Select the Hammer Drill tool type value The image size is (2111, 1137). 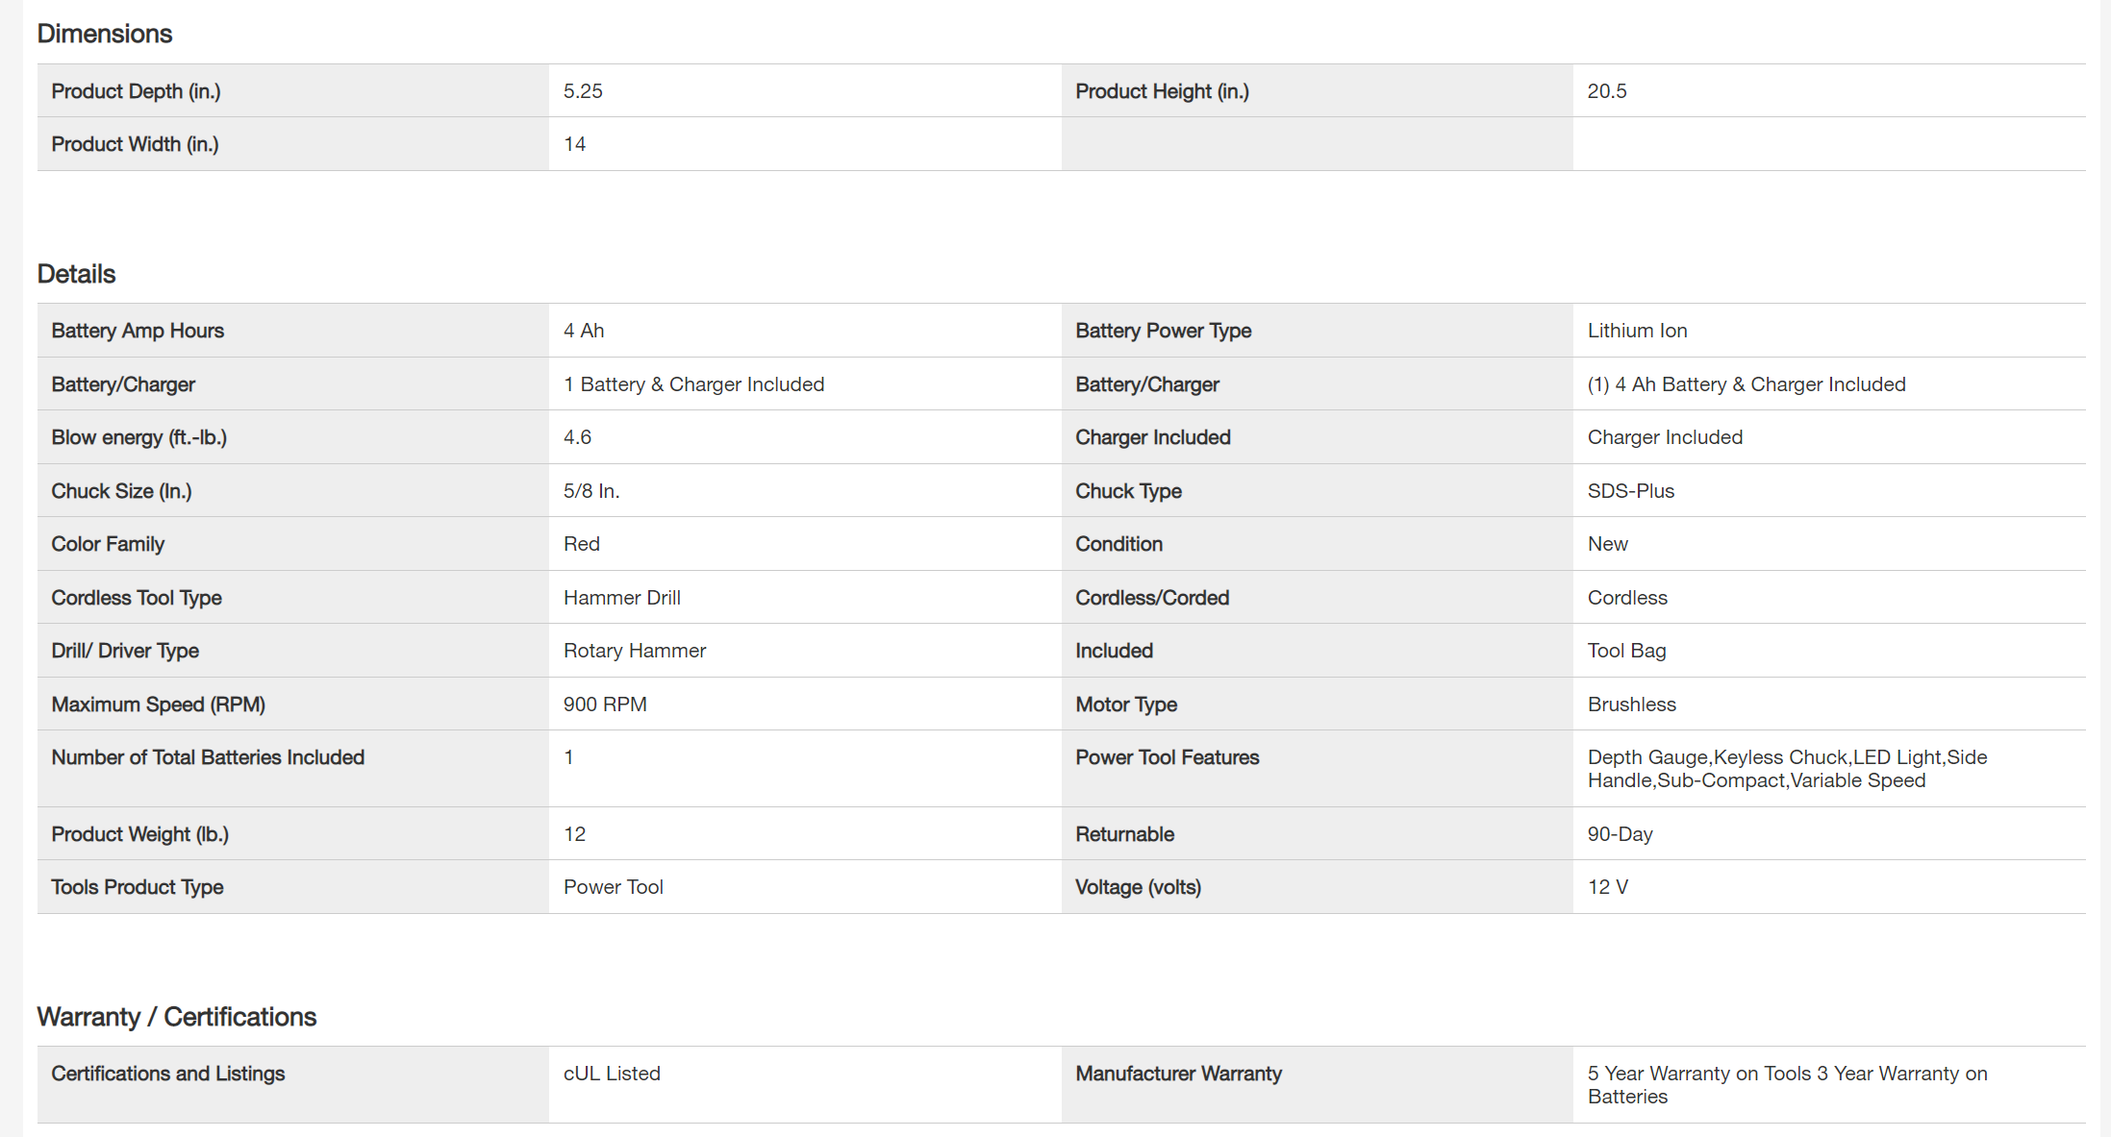click(621, 598)
